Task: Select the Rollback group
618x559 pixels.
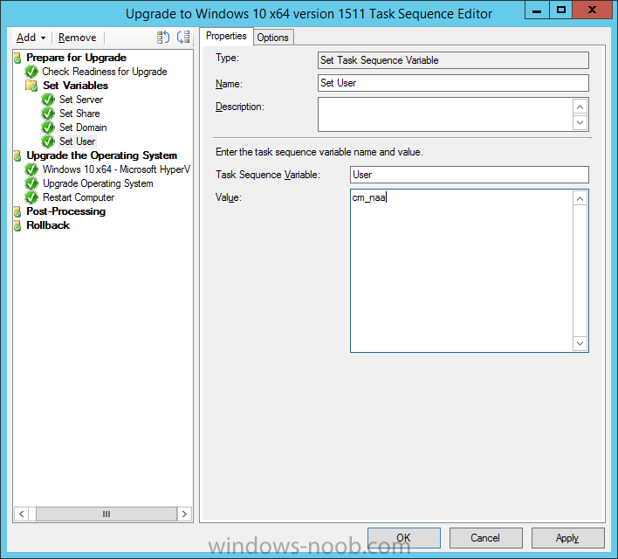Action: pyautogui.click(x=48, y=225)
